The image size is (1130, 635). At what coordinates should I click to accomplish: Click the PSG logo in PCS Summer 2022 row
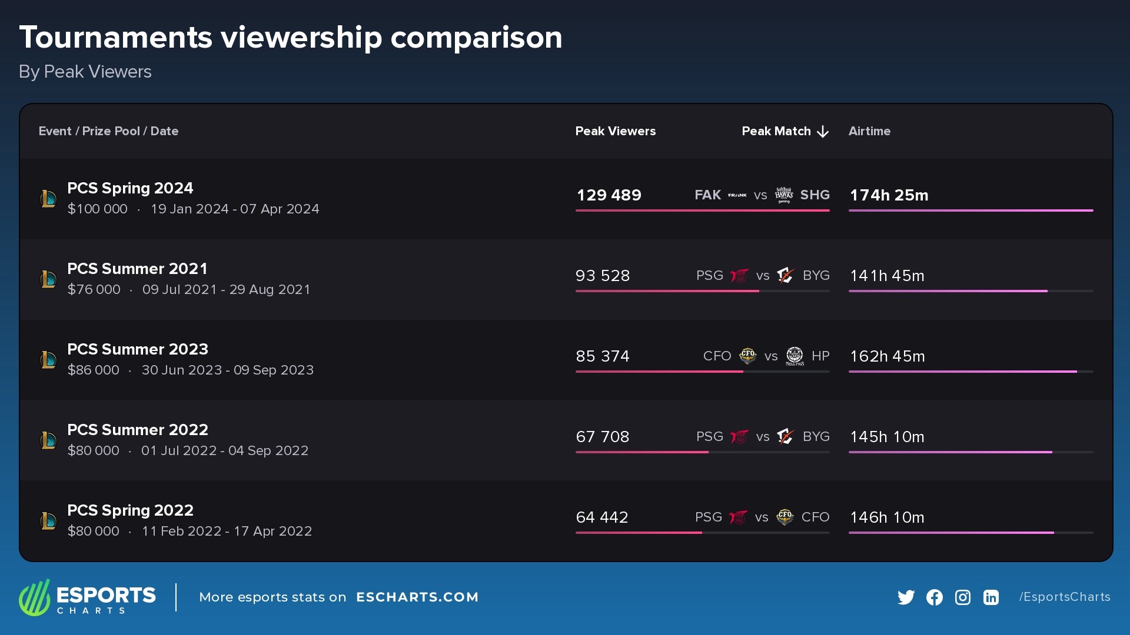739,436
